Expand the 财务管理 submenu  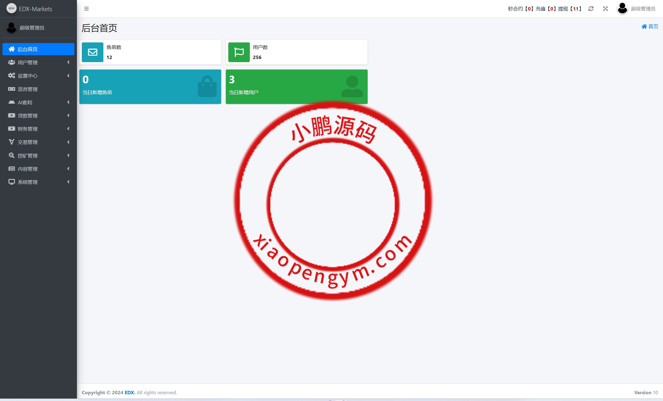[x=68, y=129]
